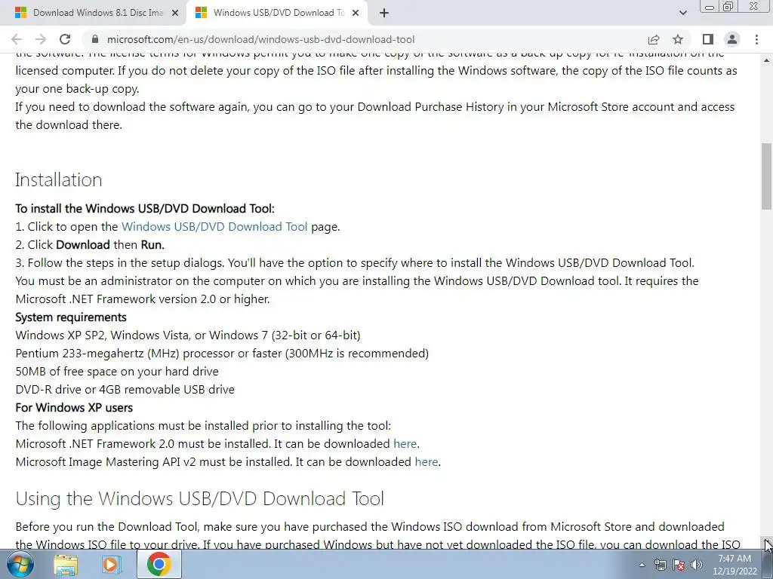The width and height of the screenshot is (773, 579).
Task: Show hidden system tray icons
Action: pos(642,565)
